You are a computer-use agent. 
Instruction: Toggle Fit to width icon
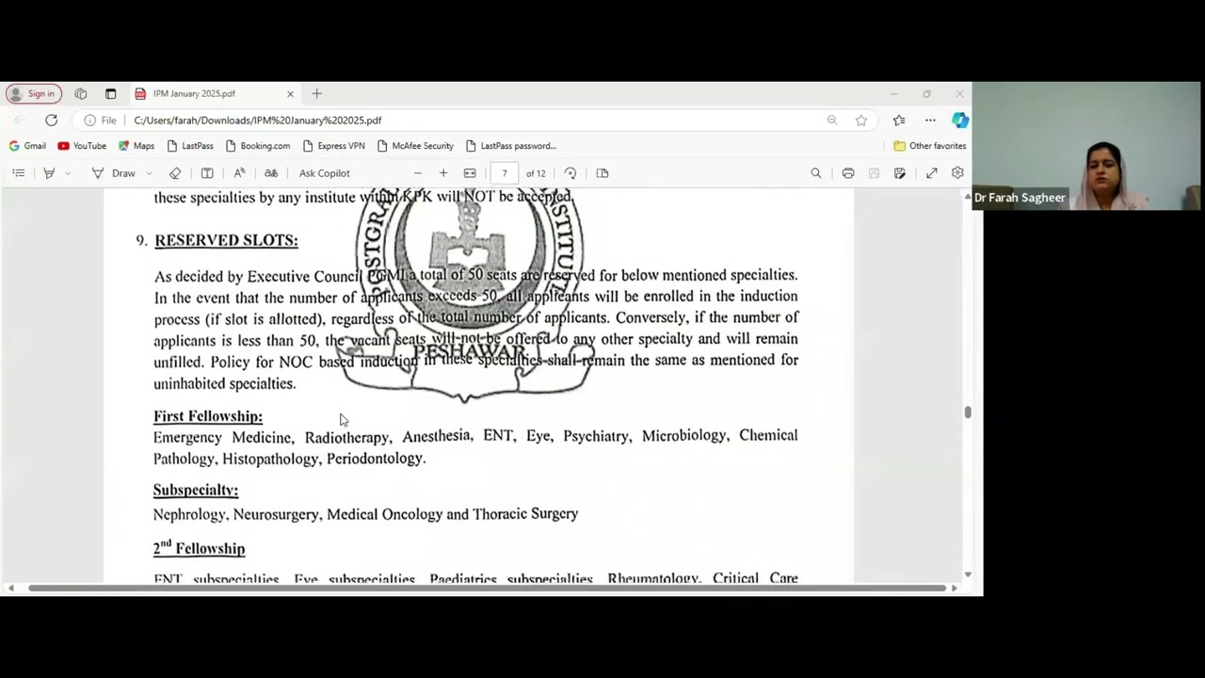pos(470,173)
